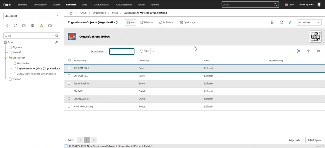Click the network tree icon in sidebar
Viewport: 325px width, 148px height.
point(7,26)
